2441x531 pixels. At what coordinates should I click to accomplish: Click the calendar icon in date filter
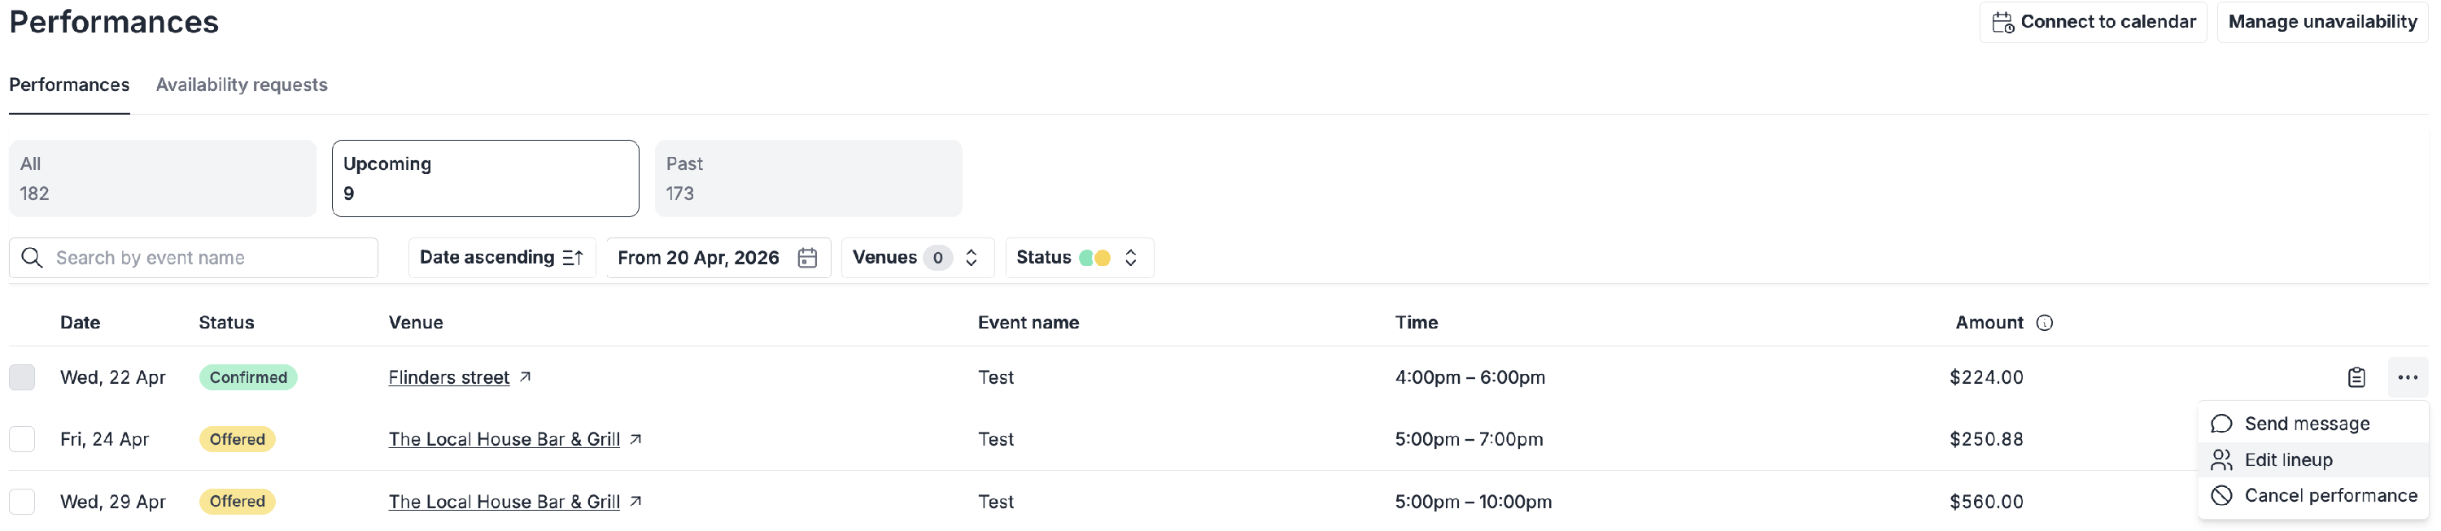(x=807, y=259)
